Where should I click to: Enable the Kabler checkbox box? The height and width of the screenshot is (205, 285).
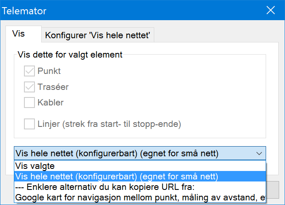click(29, 102)
